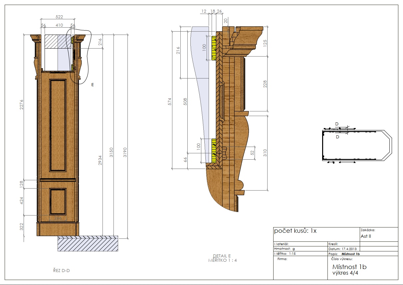Viewport: 403px width, 285px height.
Task: Select the 228 dimension on detail right
Action: pyautogui.click(x=265, y=84)
